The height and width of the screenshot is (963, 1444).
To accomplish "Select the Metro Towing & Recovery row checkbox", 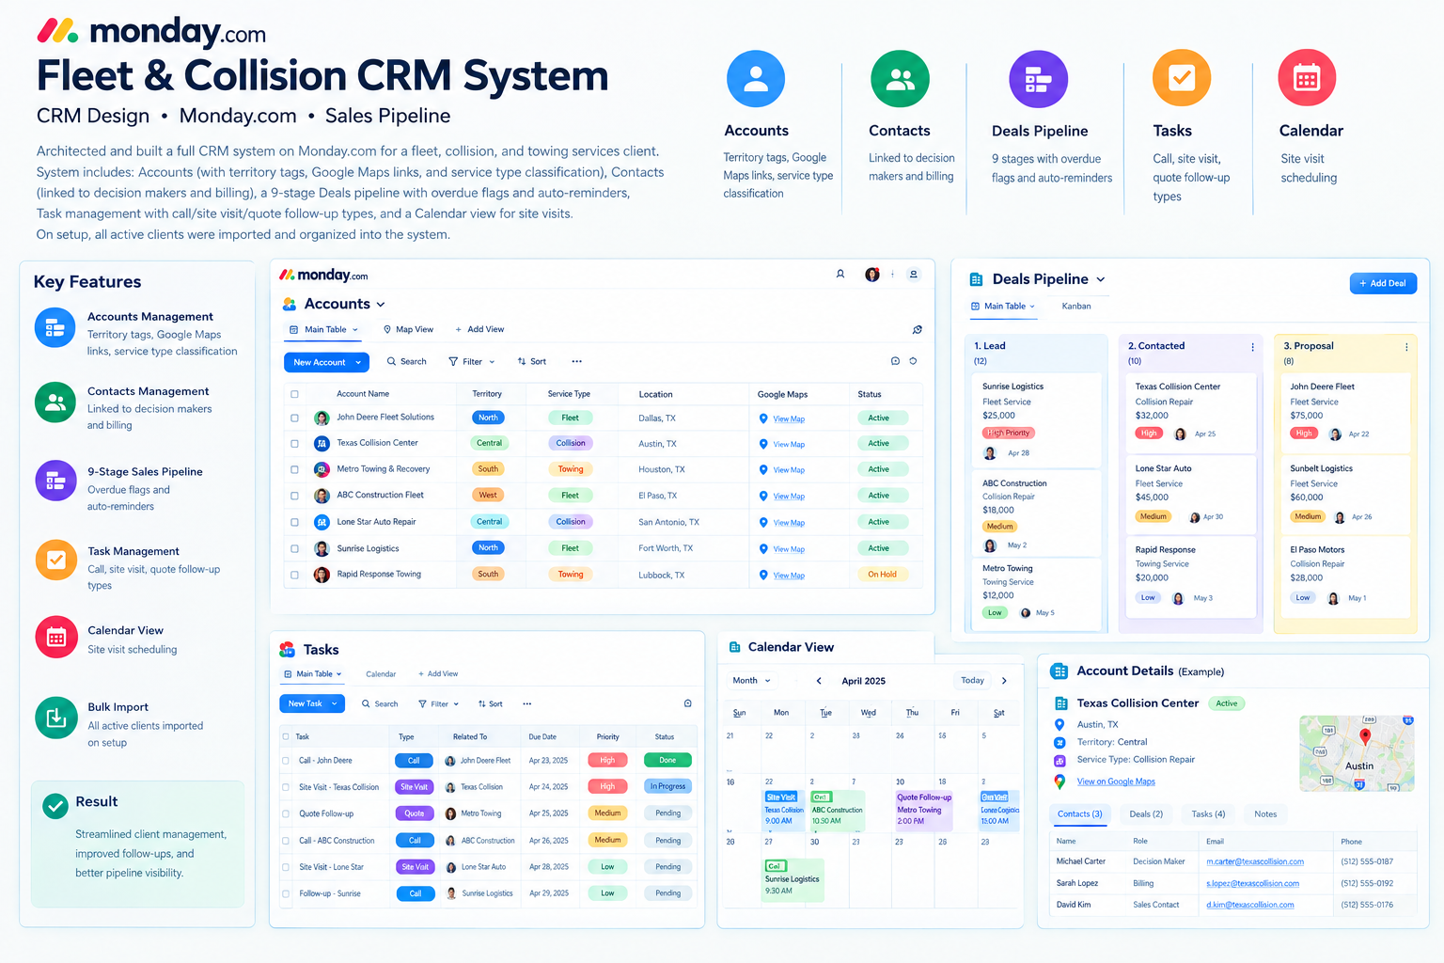I will click(294, 469).
